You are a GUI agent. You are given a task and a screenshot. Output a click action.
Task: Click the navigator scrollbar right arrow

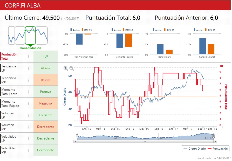215,142
